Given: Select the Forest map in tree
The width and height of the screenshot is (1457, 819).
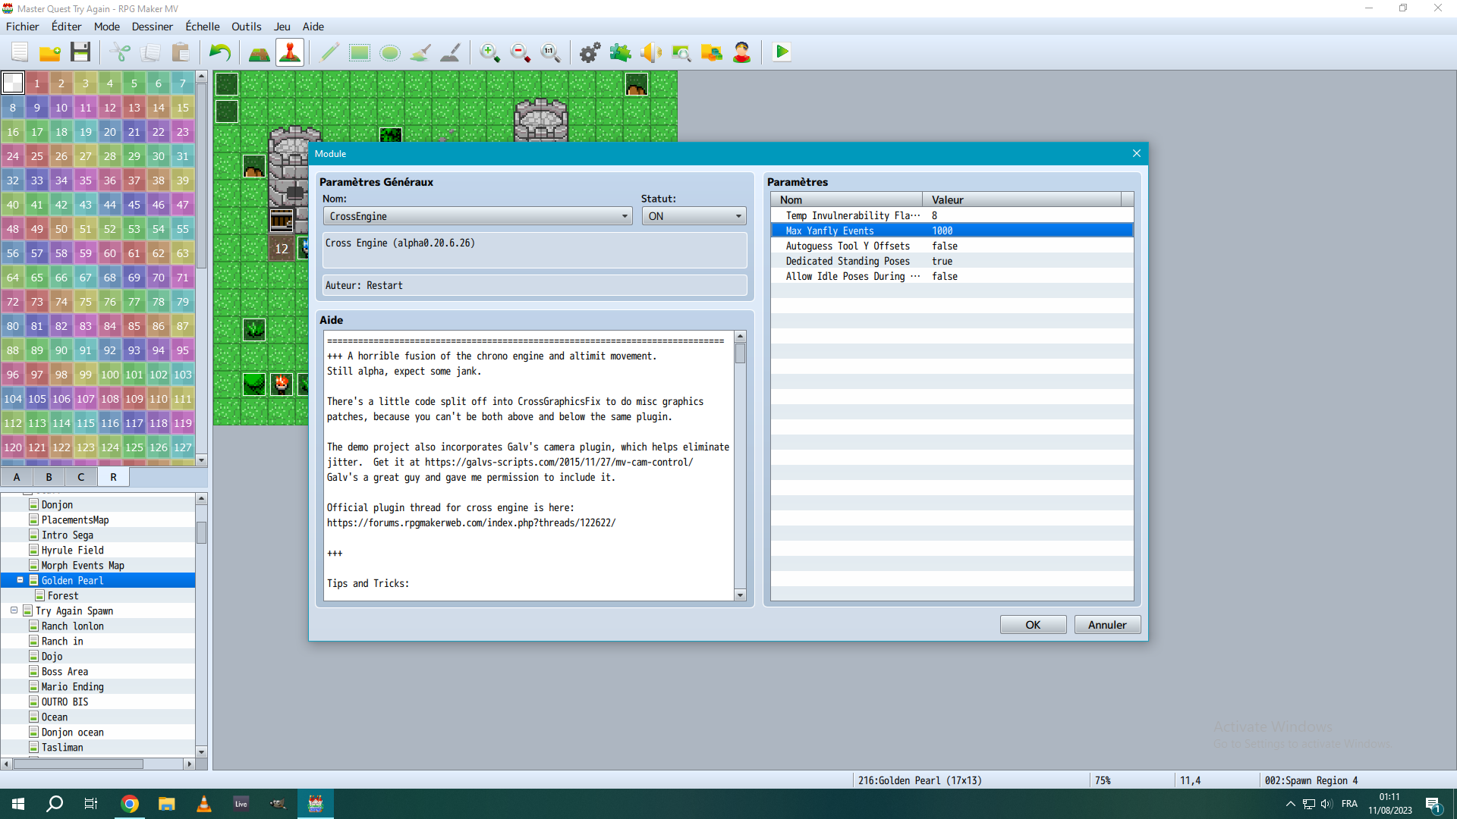Looking at the screenshot, I should point(63,595).
